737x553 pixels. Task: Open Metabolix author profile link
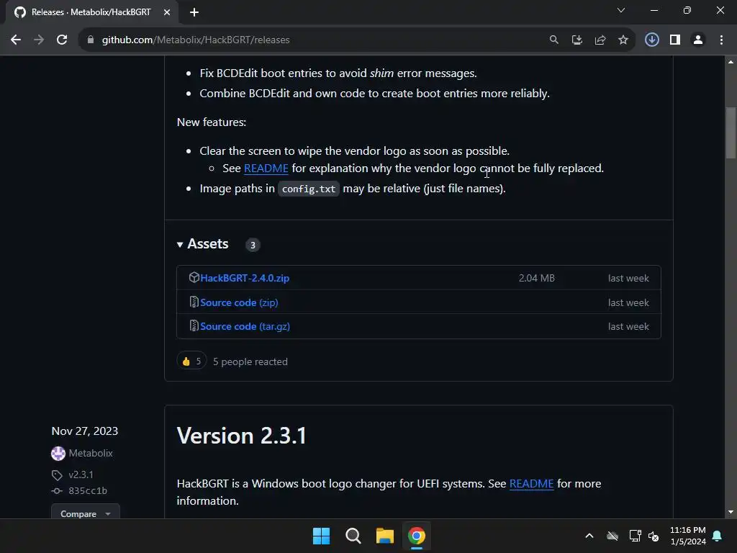tap(91, 454)
